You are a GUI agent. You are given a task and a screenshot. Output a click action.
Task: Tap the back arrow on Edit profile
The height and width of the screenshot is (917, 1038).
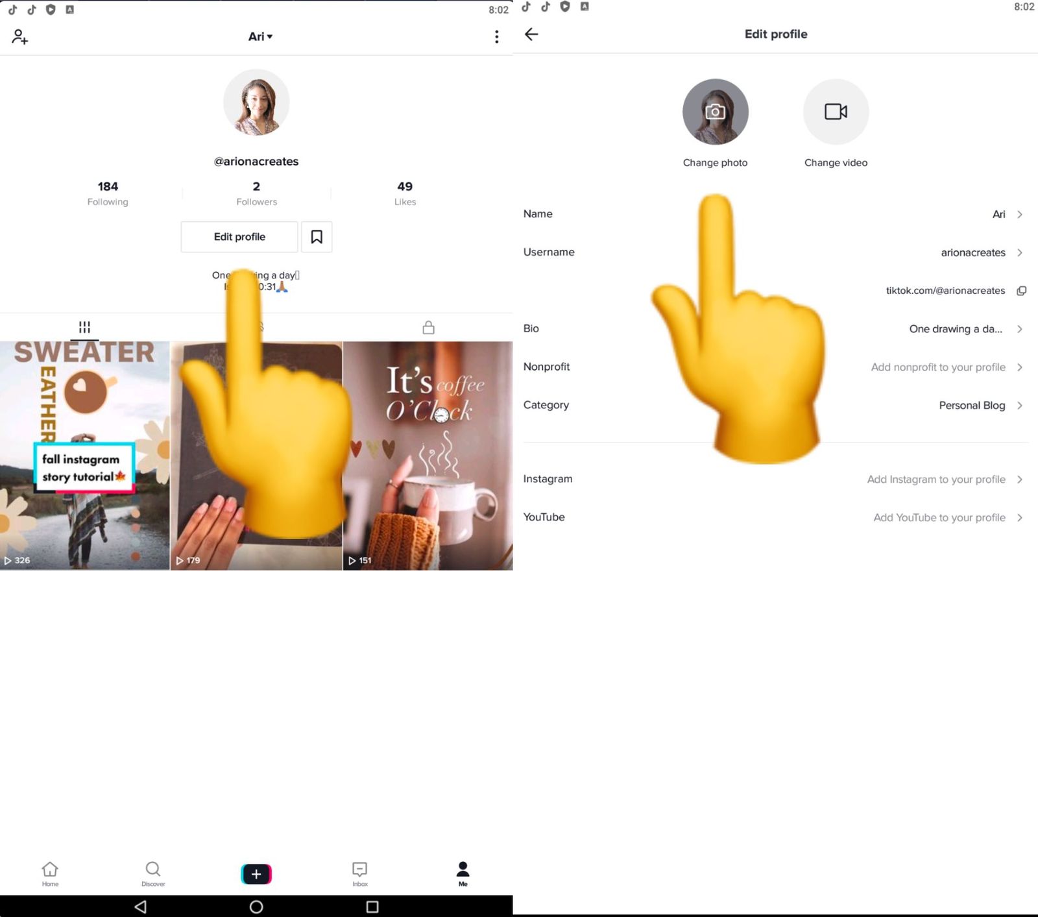531,34
